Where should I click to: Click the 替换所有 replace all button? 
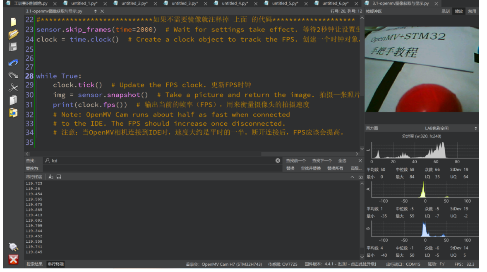point(335,168)
